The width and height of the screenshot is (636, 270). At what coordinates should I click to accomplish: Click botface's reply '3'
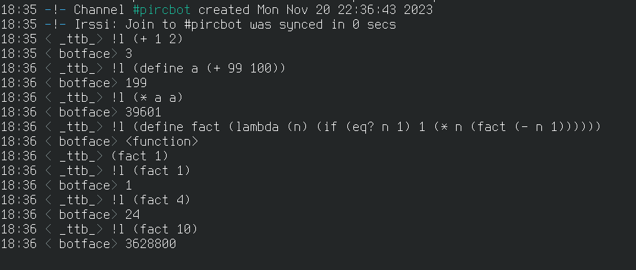(129, 54)
